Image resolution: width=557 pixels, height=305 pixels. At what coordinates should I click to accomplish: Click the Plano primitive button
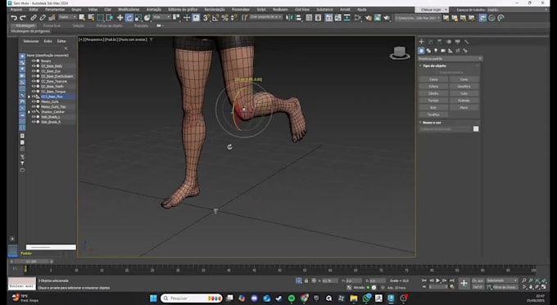coord(464,107)
